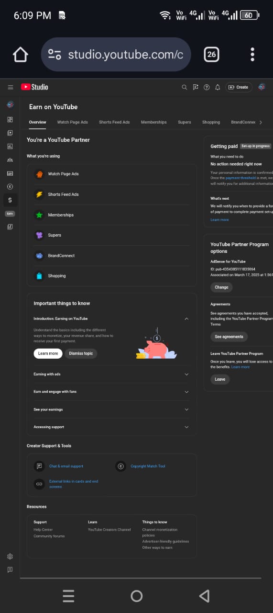Switch to the BrandConnect tab
The height and width of the screenshot is (613, 273).
point(243,122)
